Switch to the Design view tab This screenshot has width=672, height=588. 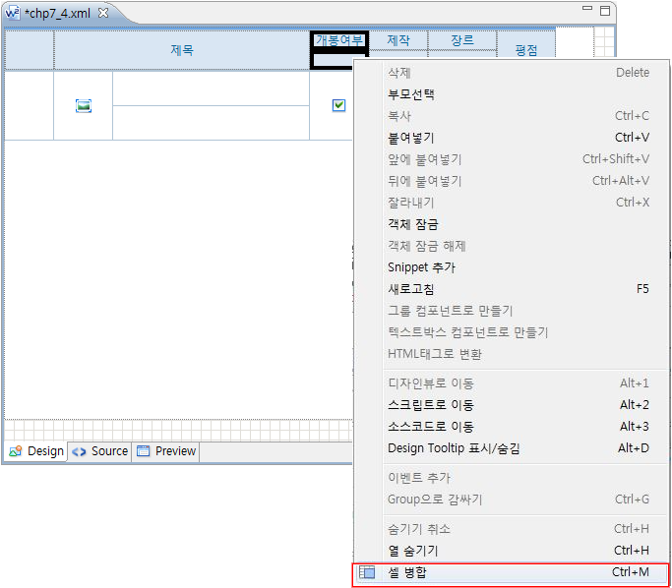36,451
